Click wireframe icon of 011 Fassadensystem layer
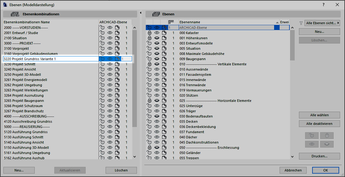This screenshot has height=177, width=345. pyautogui.click(x=164, y=75)
